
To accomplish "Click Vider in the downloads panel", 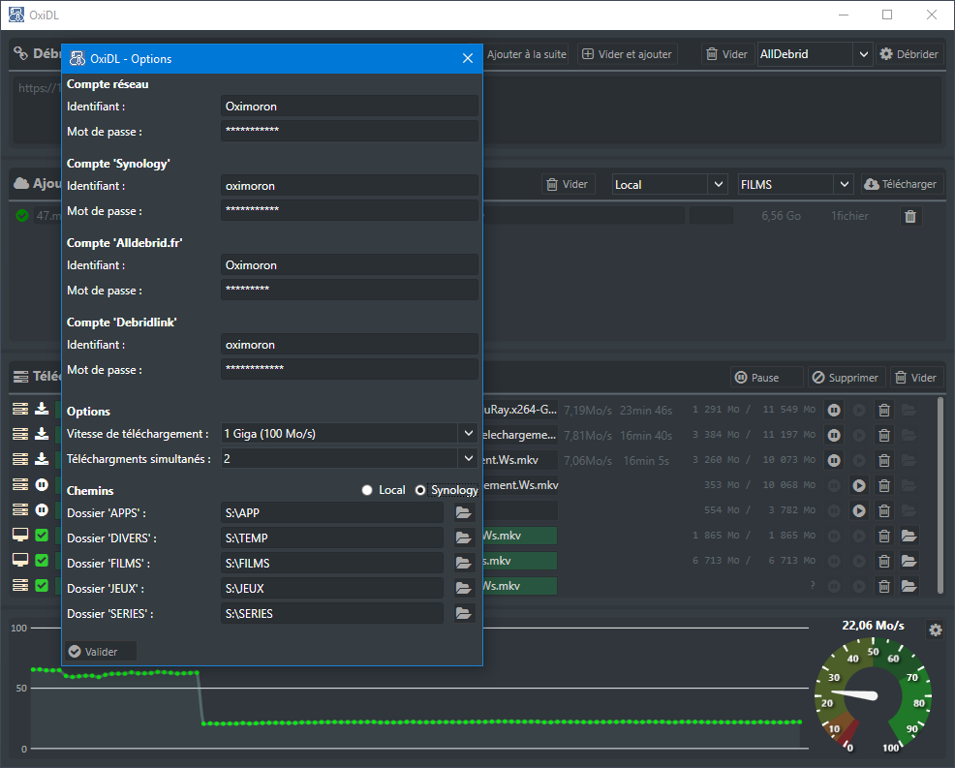I will (916, 378).
